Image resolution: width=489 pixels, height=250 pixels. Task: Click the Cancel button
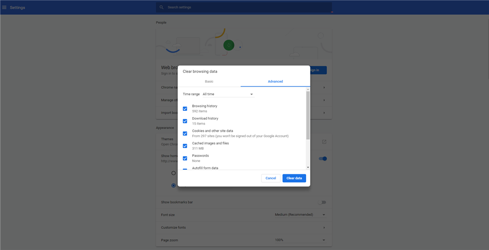point(270,178)
